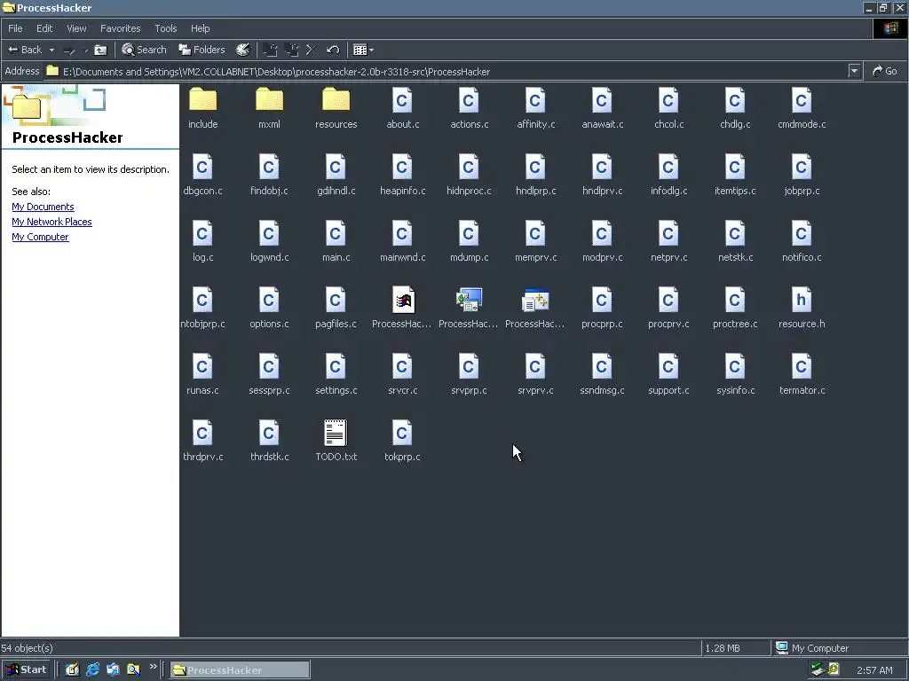Select the dbgcon.c file icon
The width and height of the screenshot is (909, 681).
tap(202, 167)
